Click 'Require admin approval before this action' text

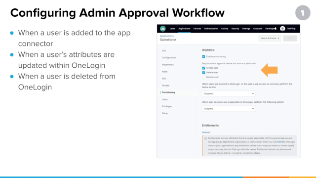tap(229, 63)
